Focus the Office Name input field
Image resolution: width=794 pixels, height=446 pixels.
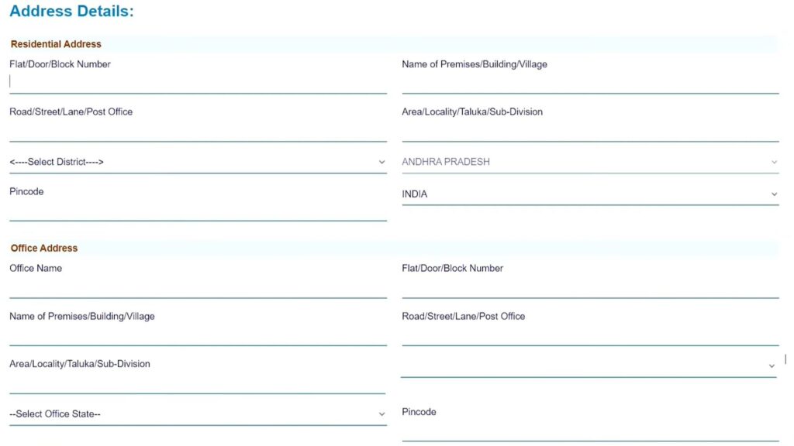(198, 286)
